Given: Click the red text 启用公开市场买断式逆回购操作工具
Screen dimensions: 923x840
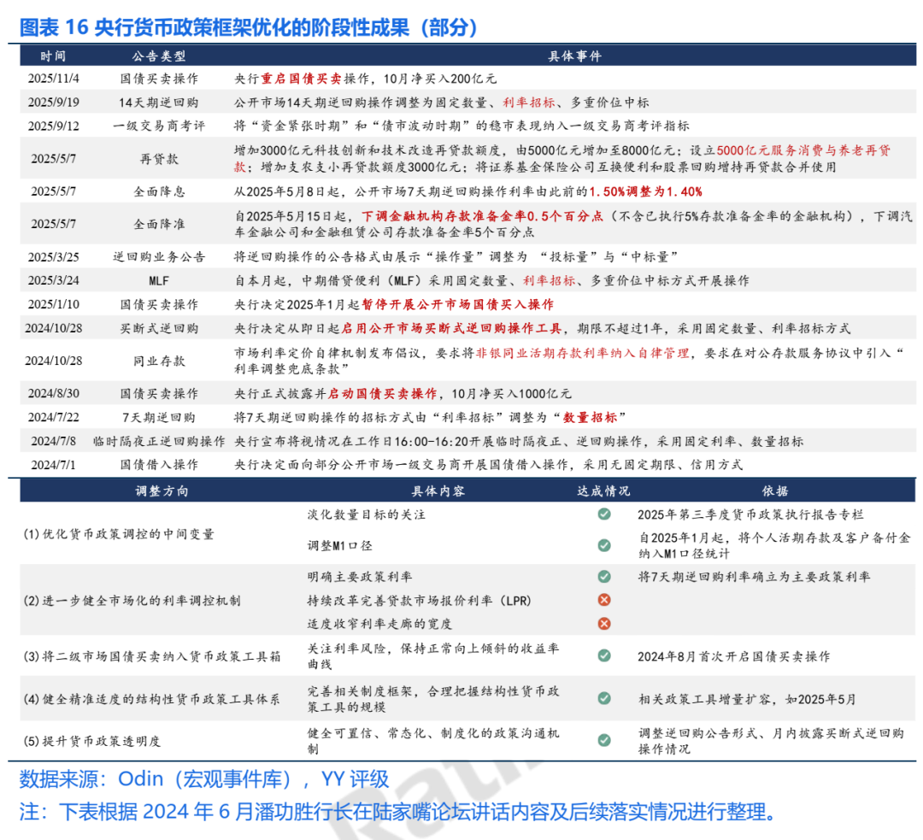Looking at the screenshot, I should point(451,328).
